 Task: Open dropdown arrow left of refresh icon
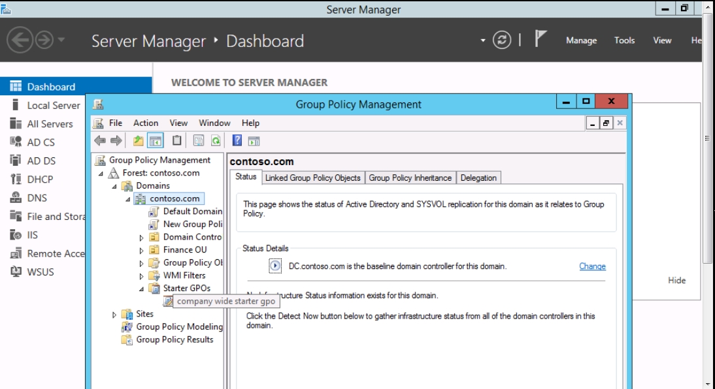(482, 40)
